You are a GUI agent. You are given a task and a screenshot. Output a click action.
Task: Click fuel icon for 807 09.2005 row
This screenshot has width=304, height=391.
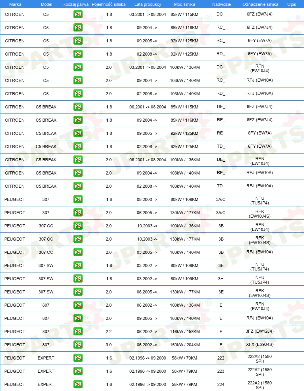[78, 318]
